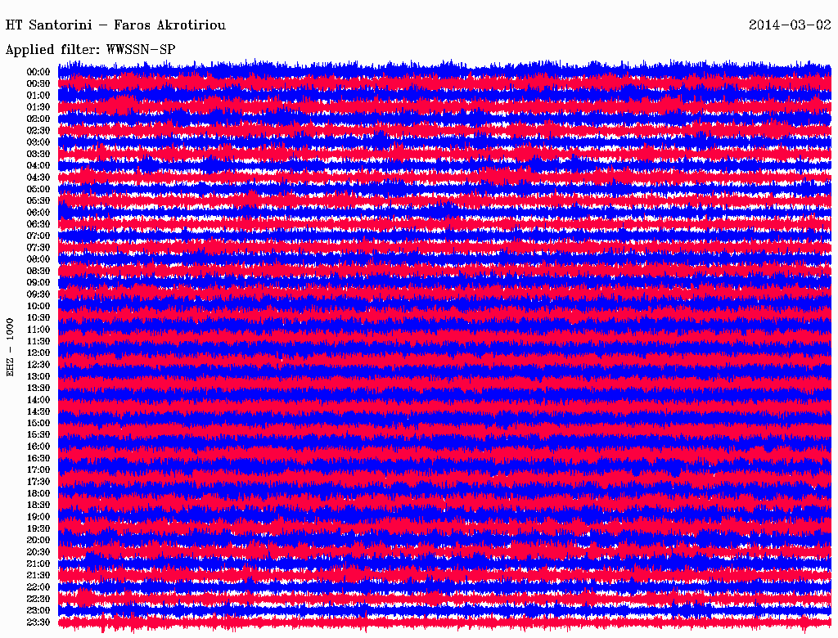Screen dimensions: 838x638
Task: Select the 00:00 time label
Action: [x=38, y=72]
